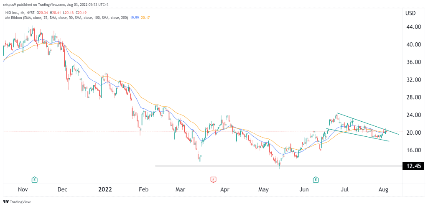Open the red earnings marker near April
The width and height of the screenshot is (428, 207).
point(213,180)
